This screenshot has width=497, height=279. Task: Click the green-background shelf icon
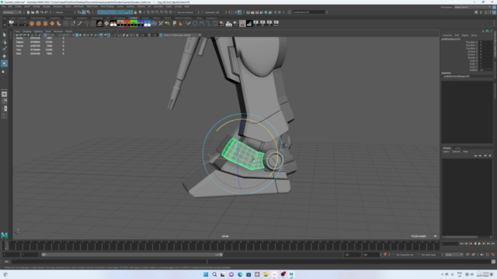pos(134,23)
